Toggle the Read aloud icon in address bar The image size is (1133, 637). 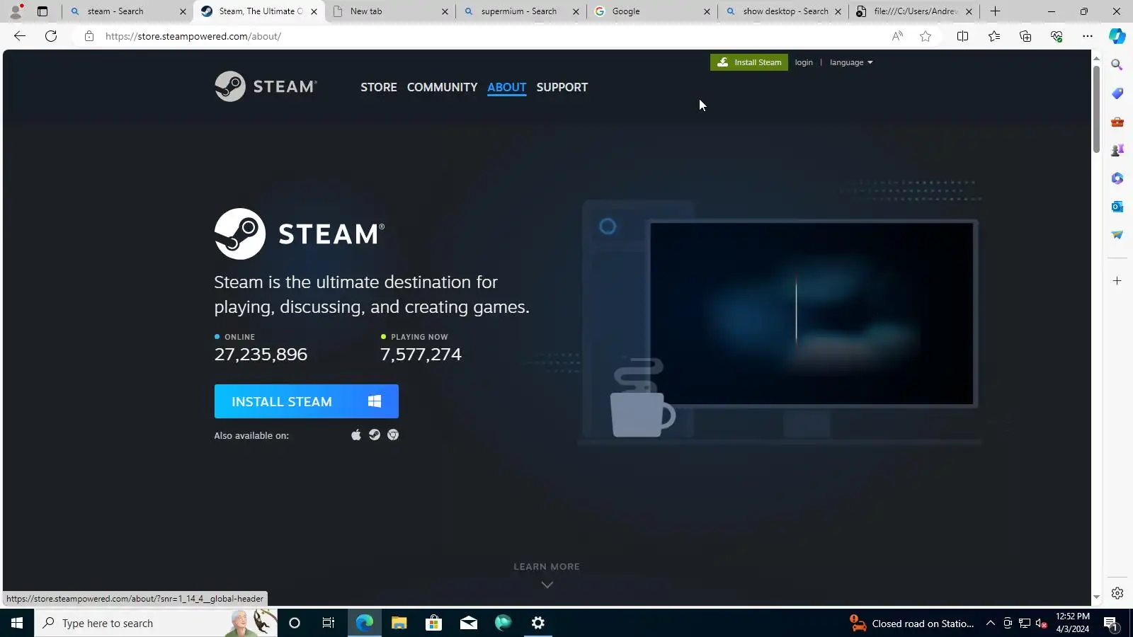click(897, 36)
